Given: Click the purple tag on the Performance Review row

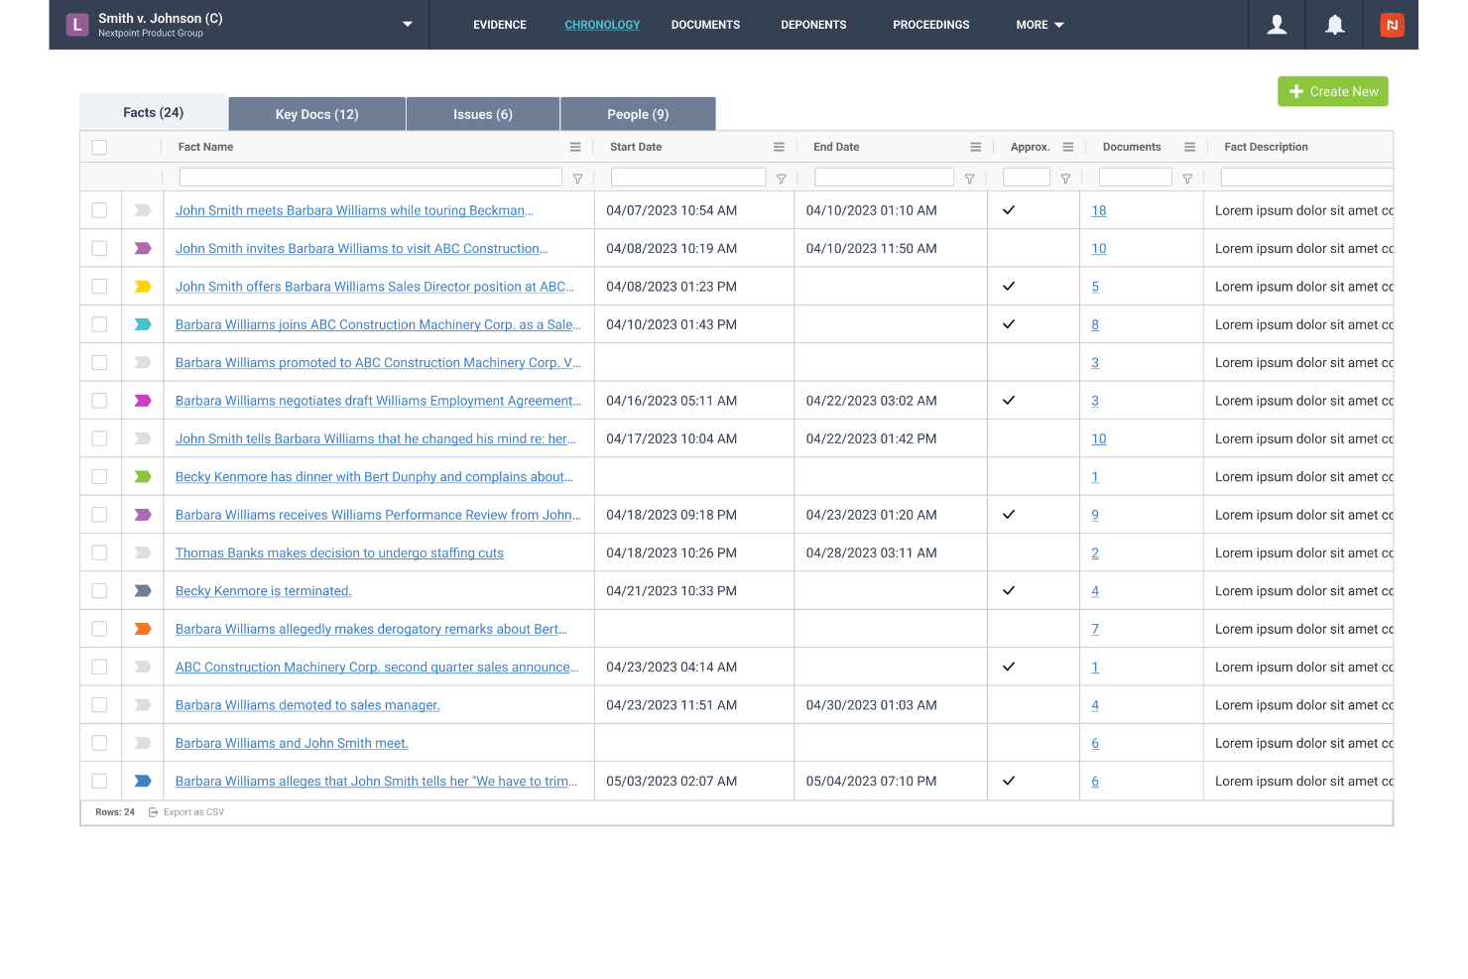Looking at the screenshot, I should click(143, 515).
